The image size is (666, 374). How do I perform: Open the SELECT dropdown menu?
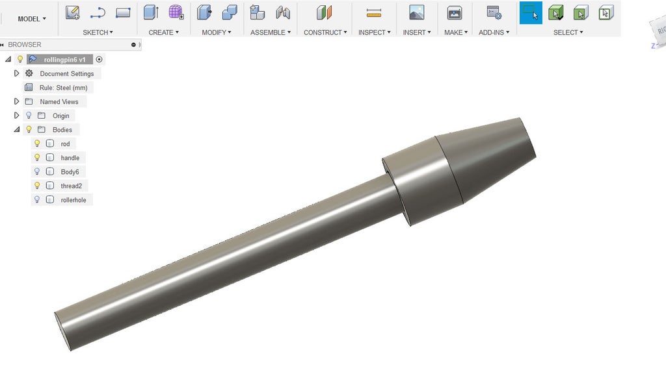pos(568,32)
